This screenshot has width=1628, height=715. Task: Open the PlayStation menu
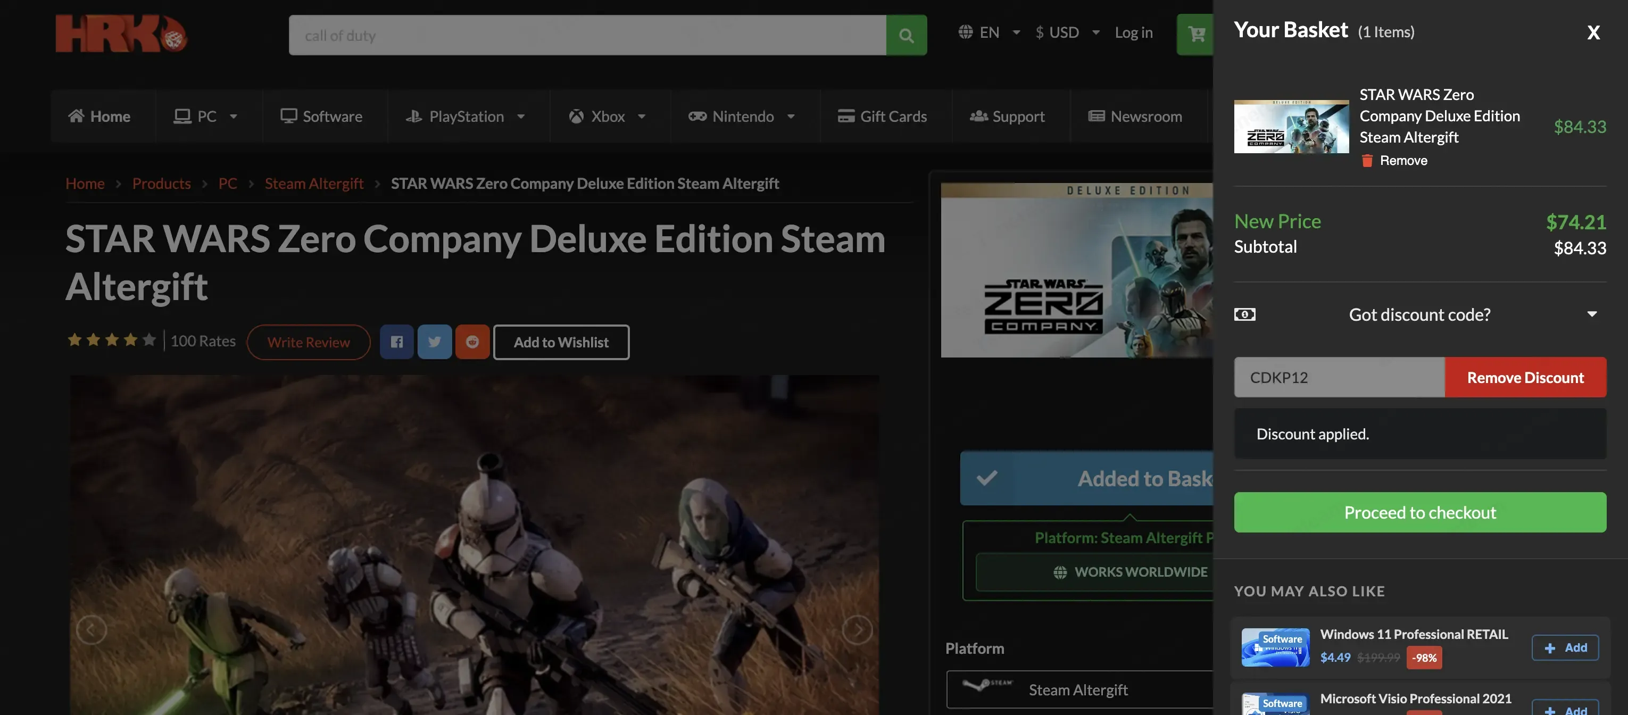pyautogui.click(x=466, y=117)
